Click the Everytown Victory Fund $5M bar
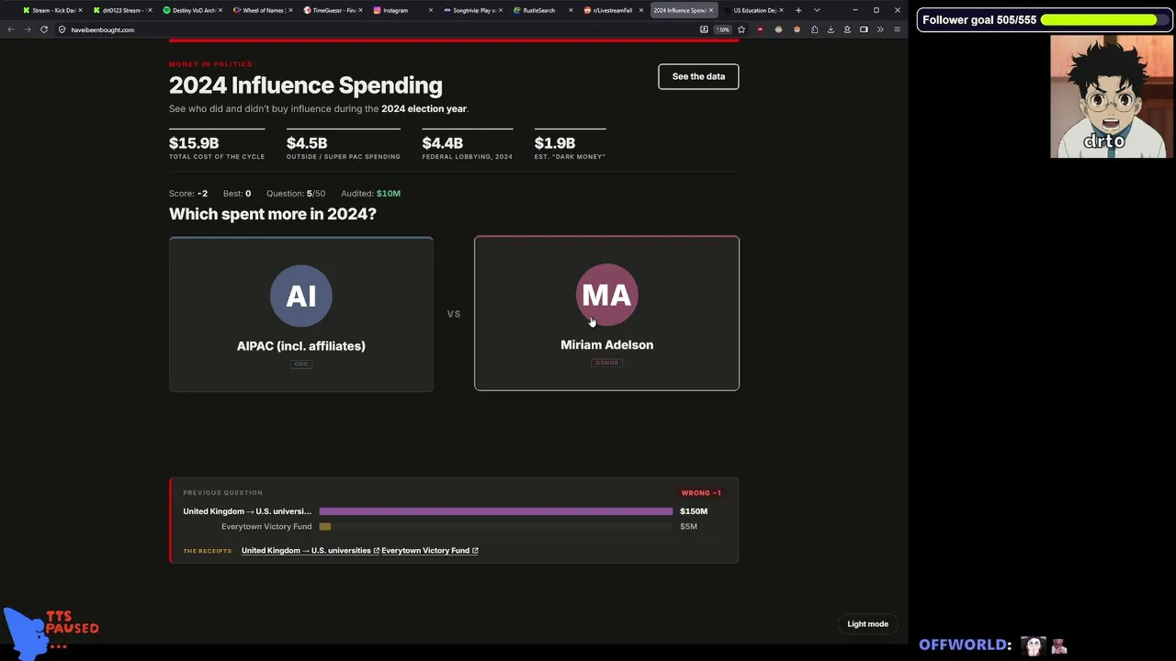 pos(325,527)
